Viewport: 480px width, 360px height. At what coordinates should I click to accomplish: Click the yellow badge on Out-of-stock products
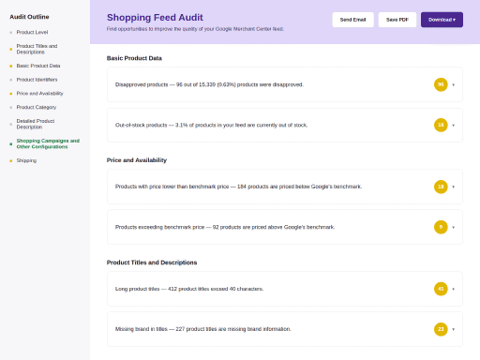click(x=441, y=125)
